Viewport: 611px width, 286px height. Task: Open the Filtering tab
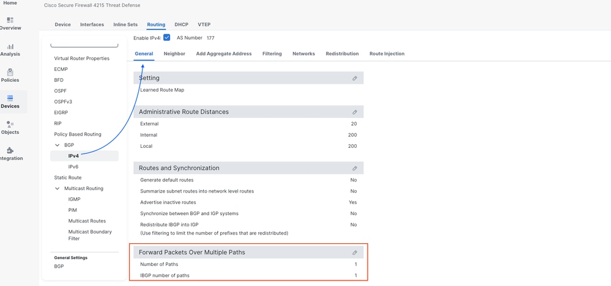tap(272, 54)
